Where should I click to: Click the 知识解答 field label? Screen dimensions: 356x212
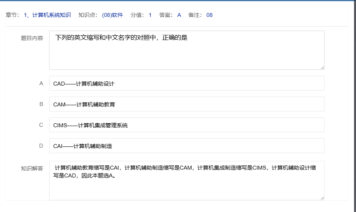point(32,168)
